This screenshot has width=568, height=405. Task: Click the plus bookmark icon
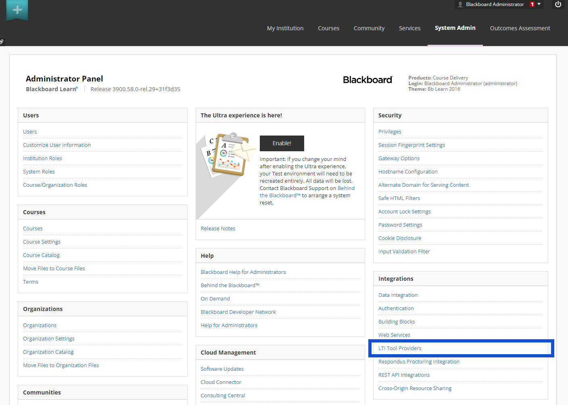pyautogui.click(x=17, y=10)
